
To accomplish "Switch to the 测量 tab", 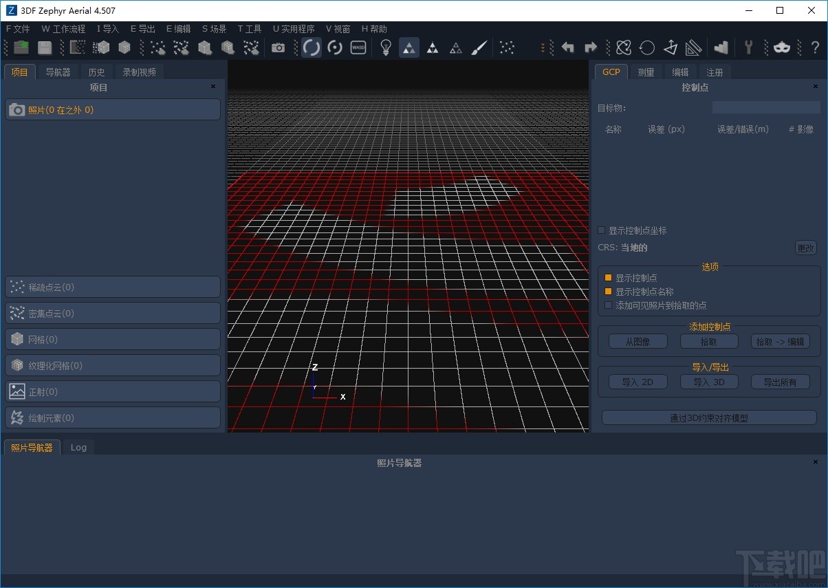I will click(x=645, y=72).
